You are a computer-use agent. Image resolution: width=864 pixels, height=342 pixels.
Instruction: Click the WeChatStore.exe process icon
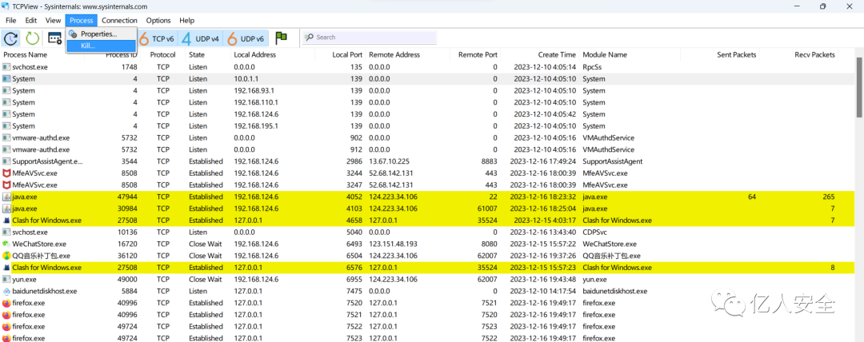pos(6,244)
